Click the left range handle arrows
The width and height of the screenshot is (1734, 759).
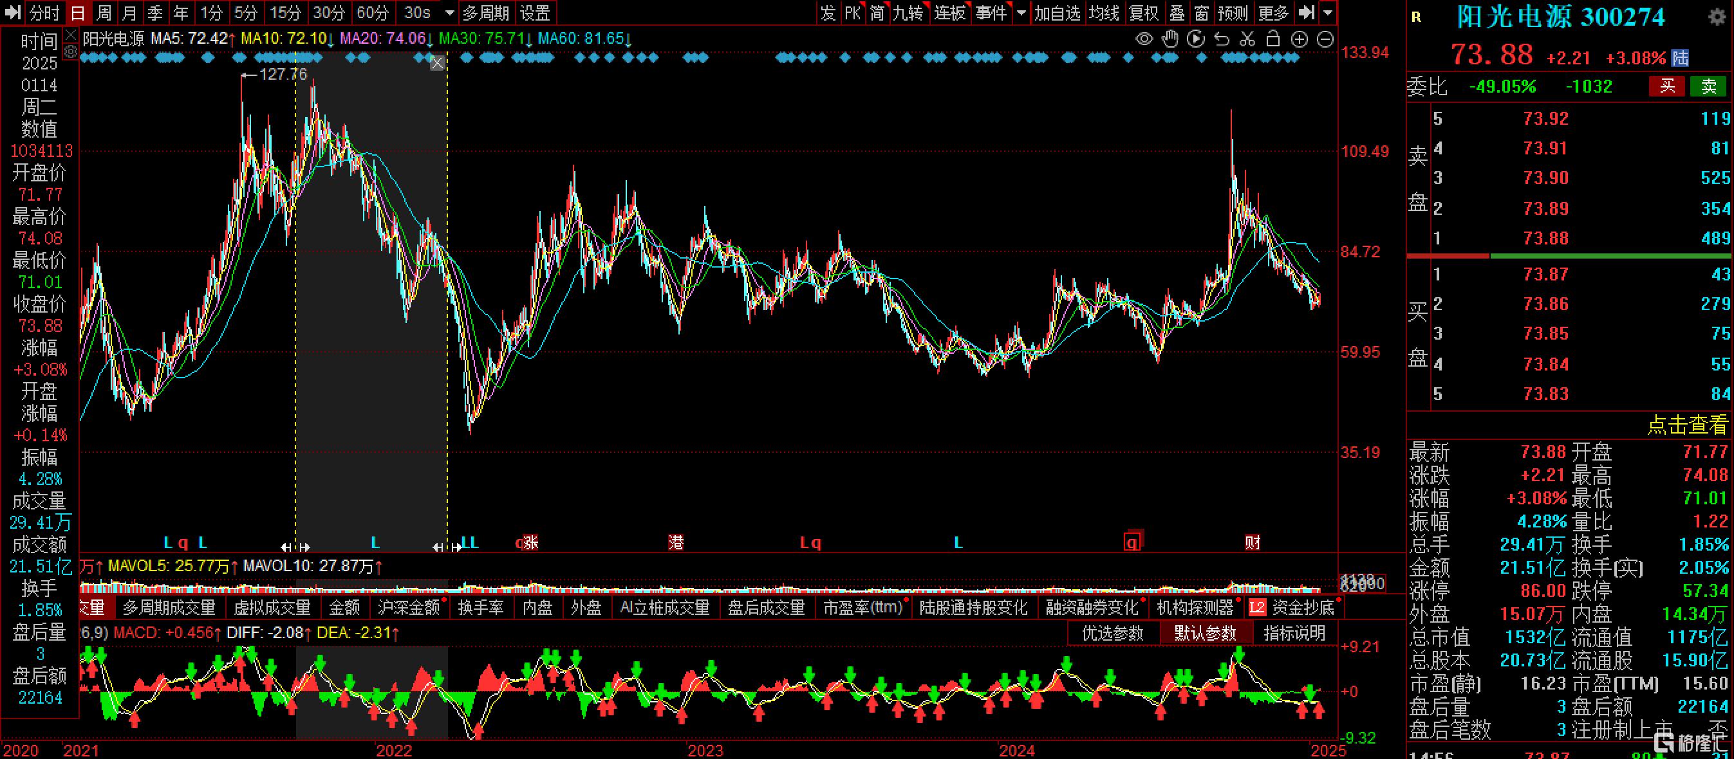point(295,547)
